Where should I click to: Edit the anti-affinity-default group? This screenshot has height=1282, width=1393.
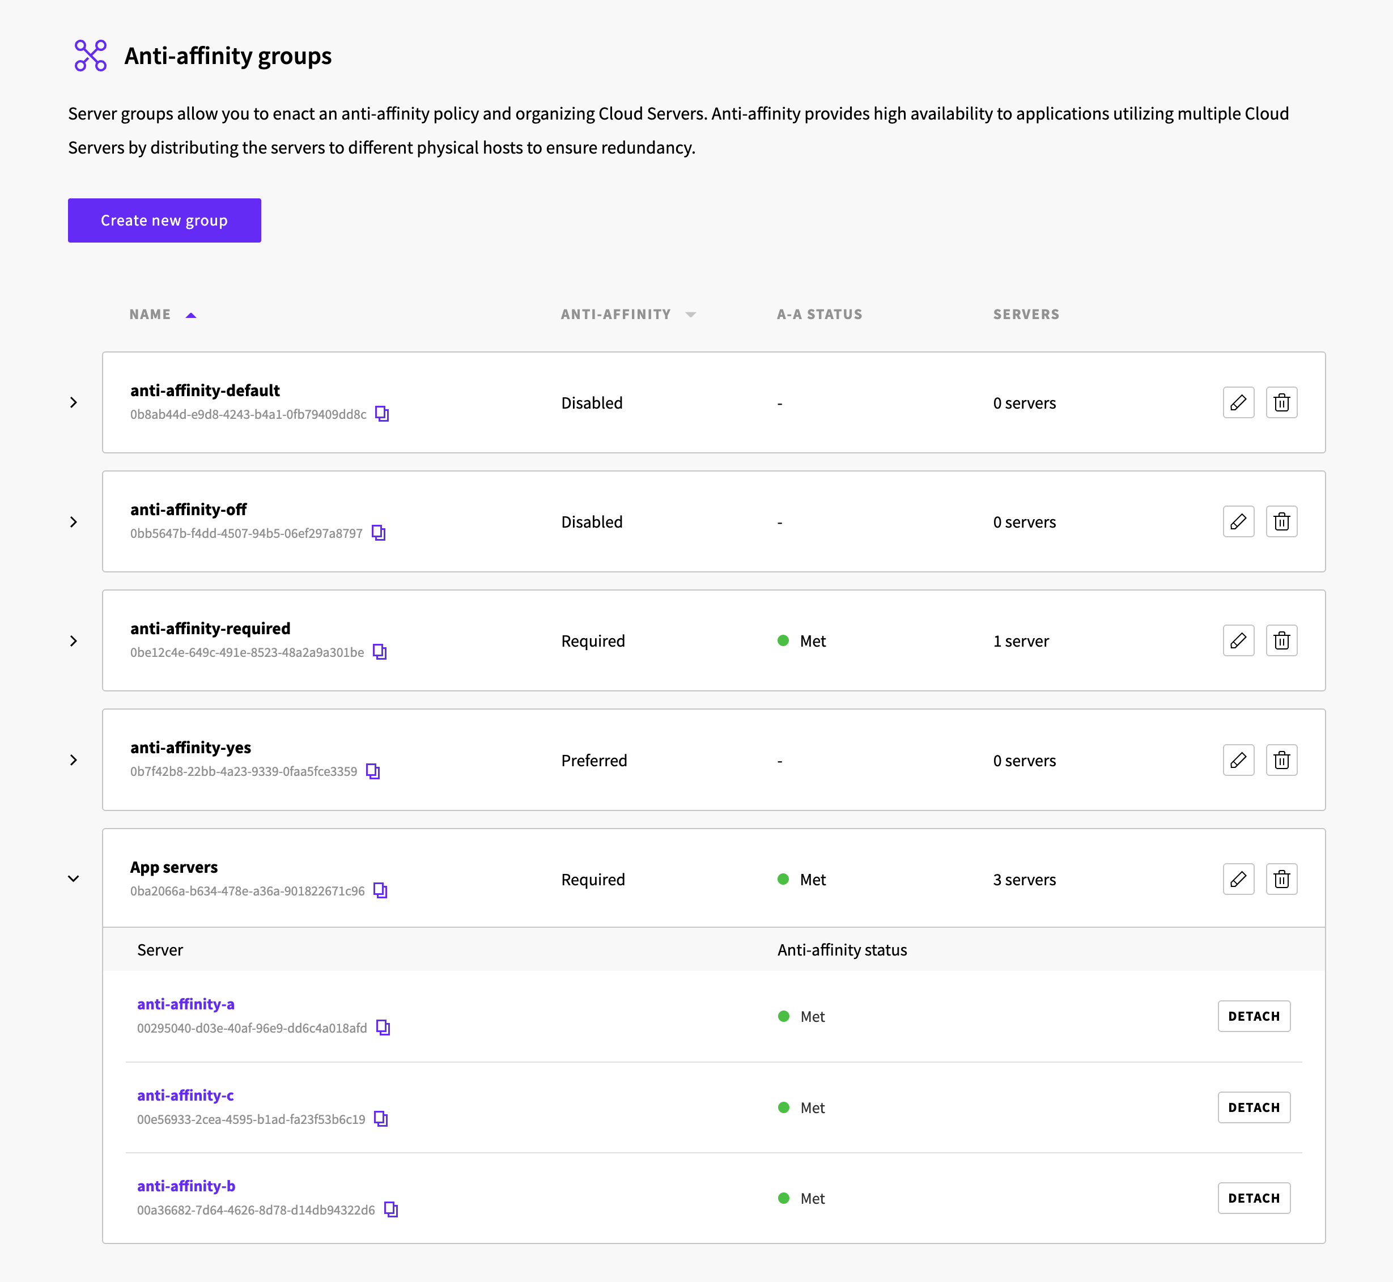coord(1238,402)
